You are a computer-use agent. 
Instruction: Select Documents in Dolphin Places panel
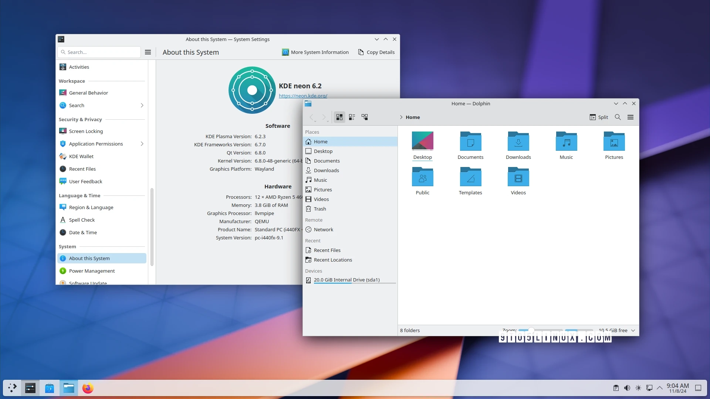pos(350,161)
